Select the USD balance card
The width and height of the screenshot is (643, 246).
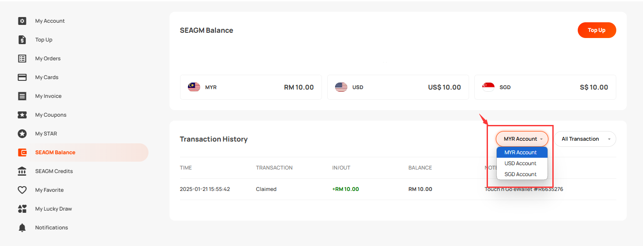(x=398, y=87)
